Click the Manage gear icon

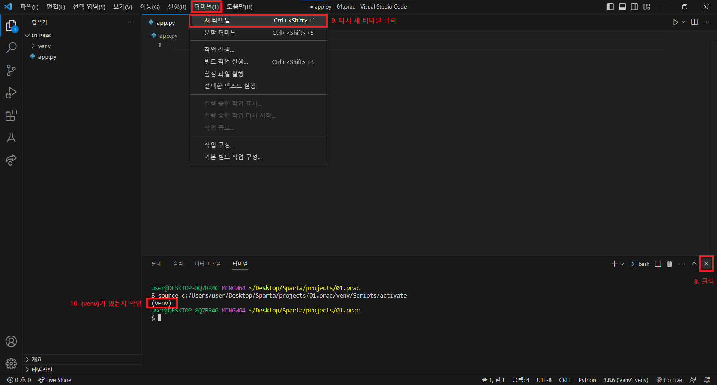(11, 363)
